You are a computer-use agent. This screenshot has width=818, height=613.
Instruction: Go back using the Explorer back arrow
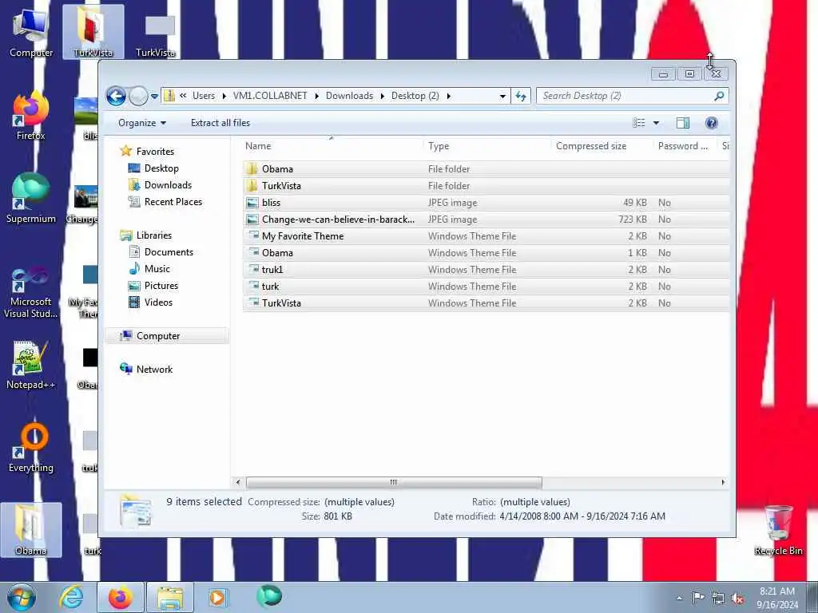116,96
